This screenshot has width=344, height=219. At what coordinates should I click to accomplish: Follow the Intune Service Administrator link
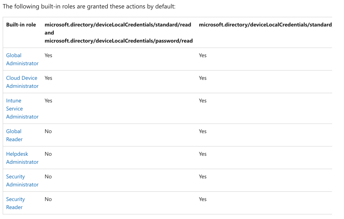[x=22, y=108]
